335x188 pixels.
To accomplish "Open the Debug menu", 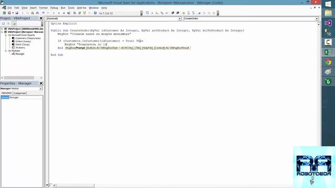I will [x=54, y=8].
